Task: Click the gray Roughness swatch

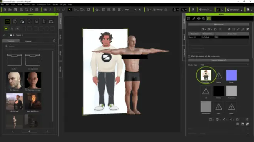Action: (x=231, y=91)
